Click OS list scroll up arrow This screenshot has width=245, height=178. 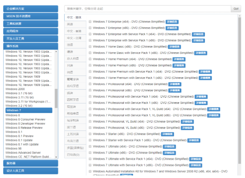[56, 51]
